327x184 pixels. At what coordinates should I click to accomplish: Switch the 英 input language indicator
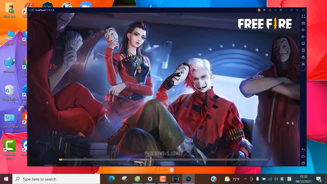[282, 179]
